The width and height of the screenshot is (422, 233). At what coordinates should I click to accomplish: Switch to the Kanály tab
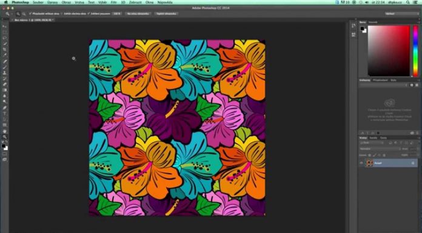373,138
